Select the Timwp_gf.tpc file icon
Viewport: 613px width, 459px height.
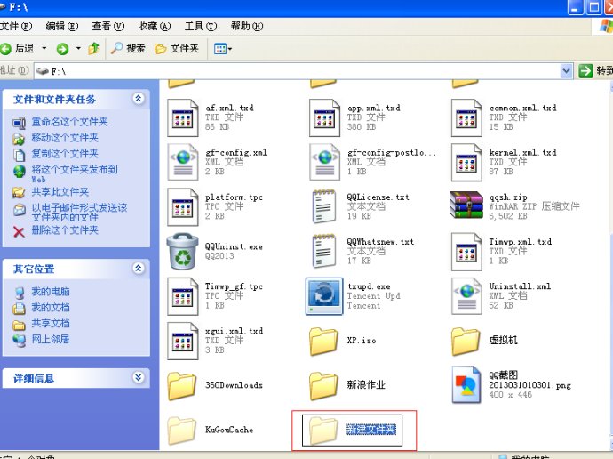[x=183, y=296]
